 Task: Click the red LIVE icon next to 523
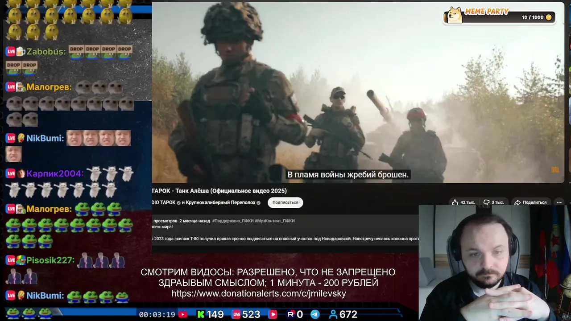(x=236, y=314)
